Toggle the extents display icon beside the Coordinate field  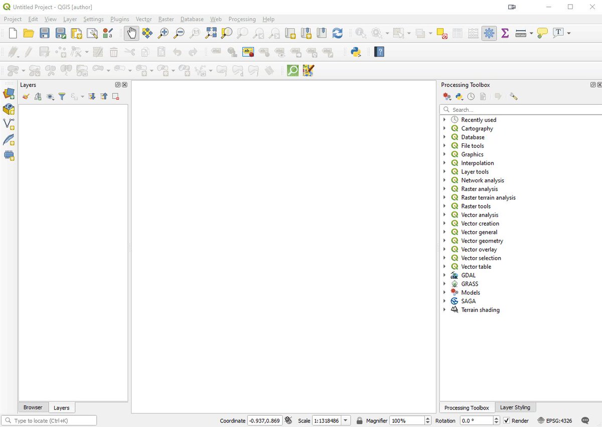tap(288, 420)
